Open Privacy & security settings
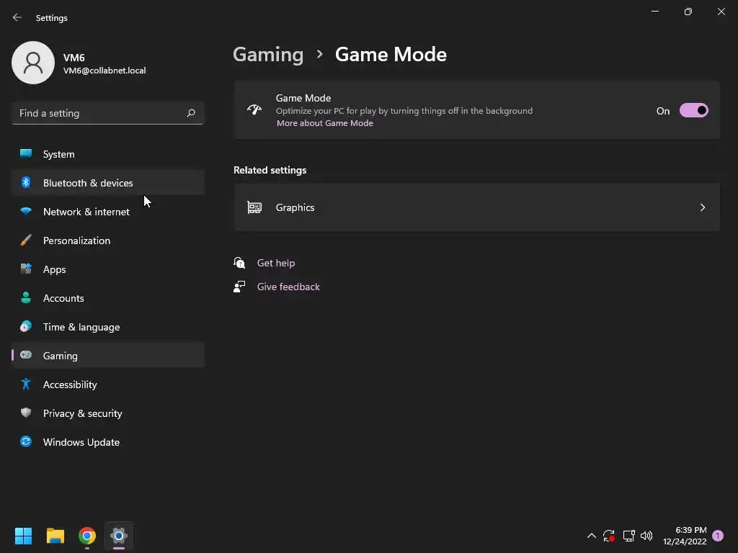738x553 pixels. pos(108,413)
